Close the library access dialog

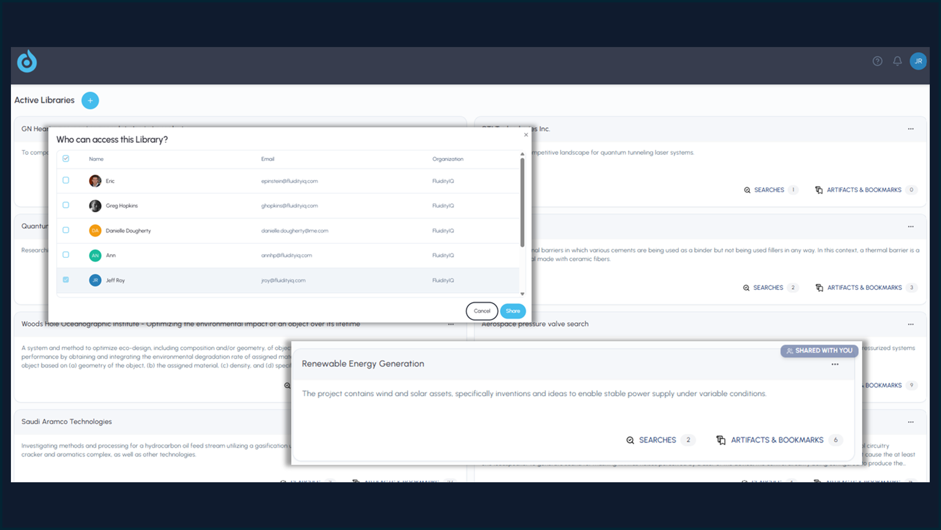(526, 135)
